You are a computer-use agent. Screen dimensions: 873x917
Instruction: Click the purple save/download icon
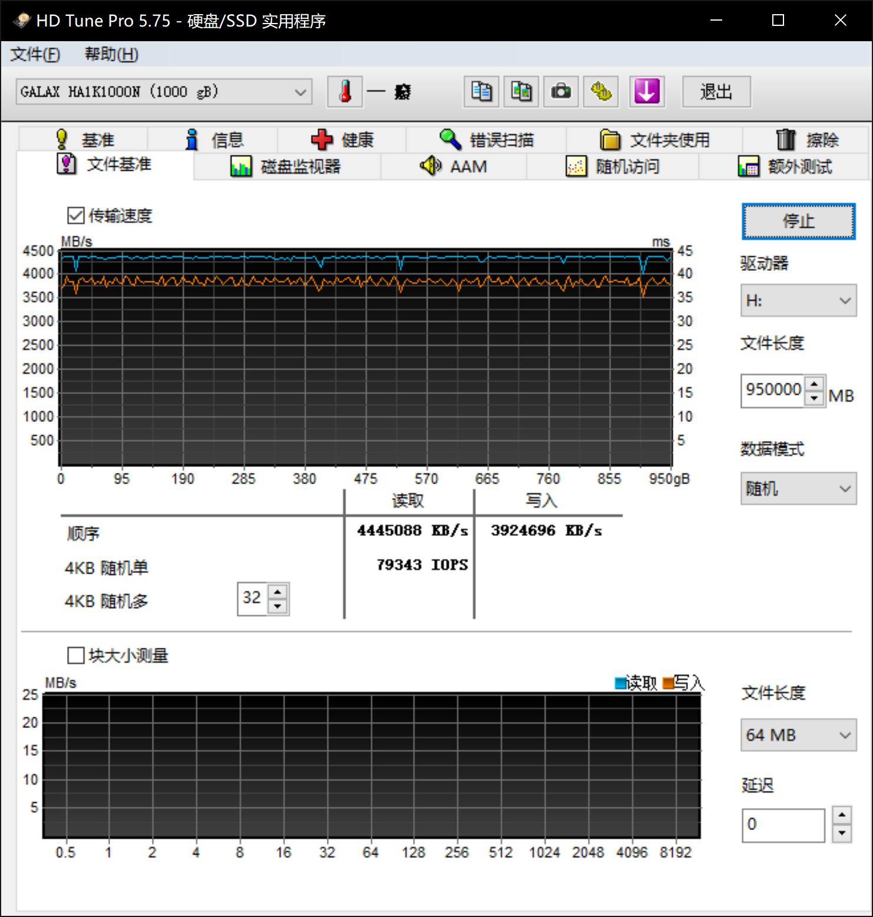(x=646, y=92)
